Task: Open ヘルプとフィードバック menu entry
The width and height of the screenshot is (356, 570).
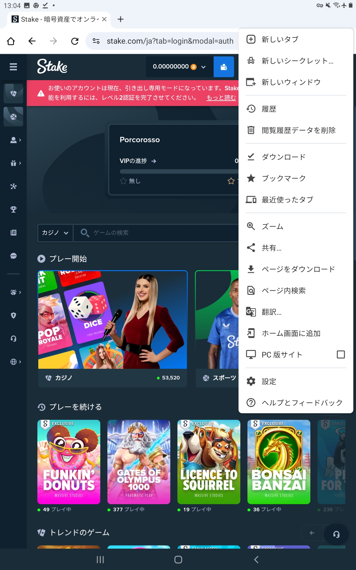Action: (x=296, y=403)
